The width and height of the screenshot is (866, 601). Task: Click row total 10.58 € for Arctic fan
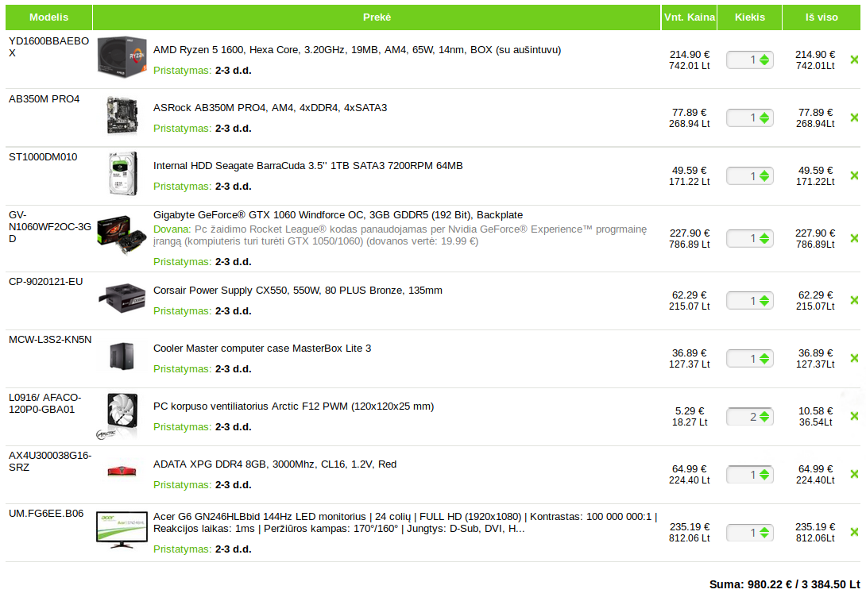pos(816,410)
